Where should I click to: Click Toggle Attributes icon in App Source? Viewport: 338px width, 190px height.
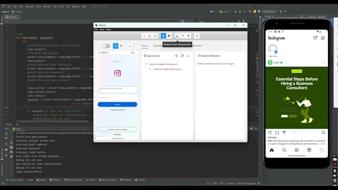177,56
